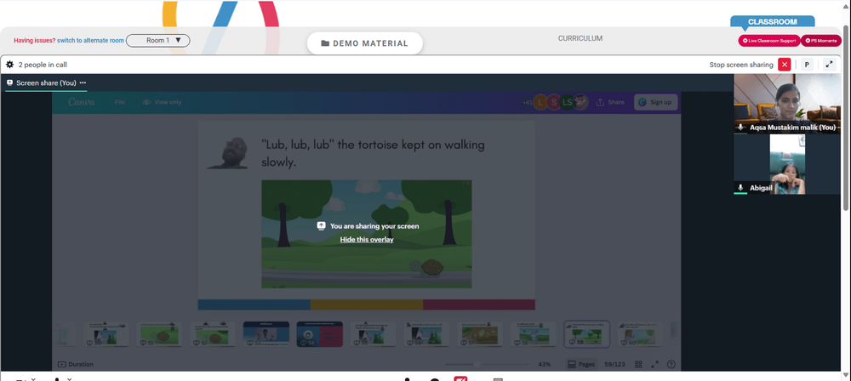Click the Canva Share button
The width and height of the screenshot is (851, 381).
tap(610, 102)
